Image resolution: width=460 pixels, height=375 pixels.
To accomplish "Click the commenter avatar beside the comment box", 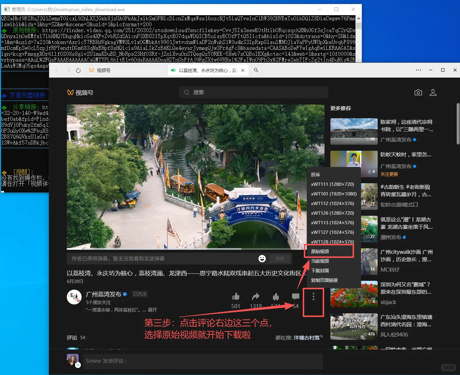I will pos(73,360).
